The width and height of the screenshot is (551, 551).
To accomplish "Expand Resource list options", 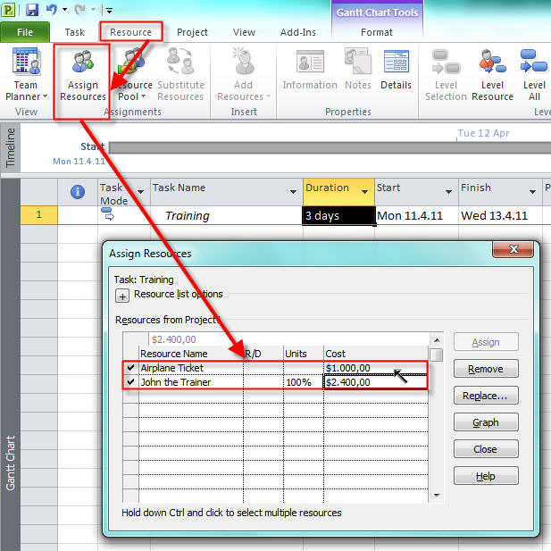I will tap(122, 296).
